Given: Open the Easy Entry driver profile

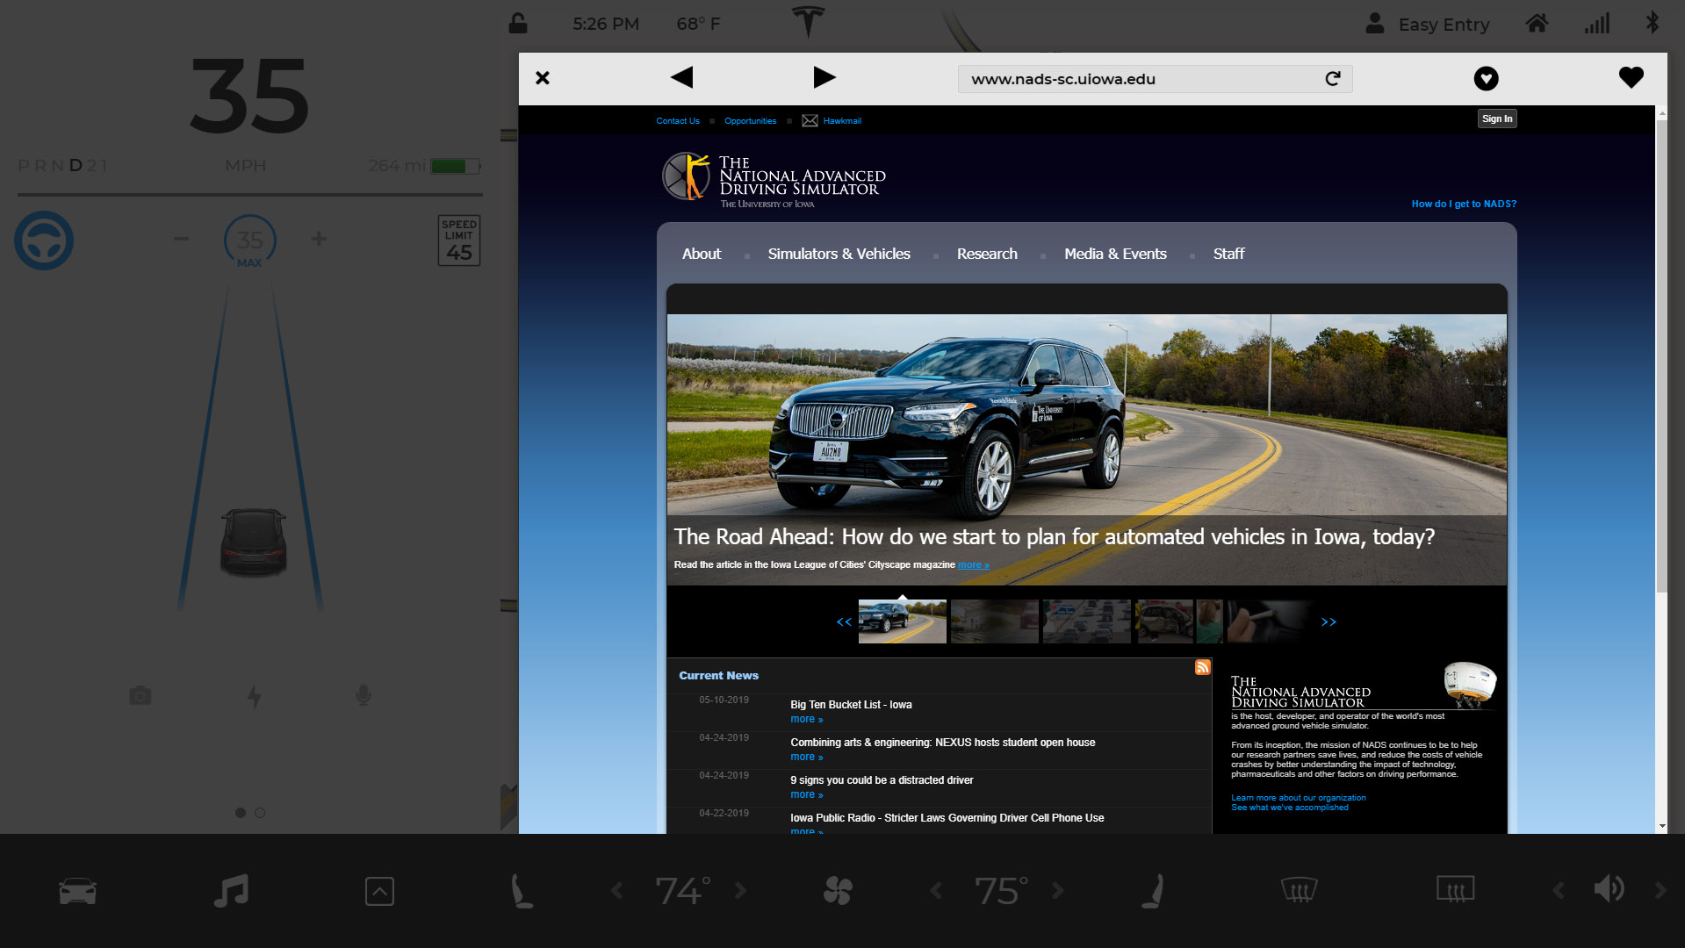Looking at the screenshot, I should tap(1428, 24).
